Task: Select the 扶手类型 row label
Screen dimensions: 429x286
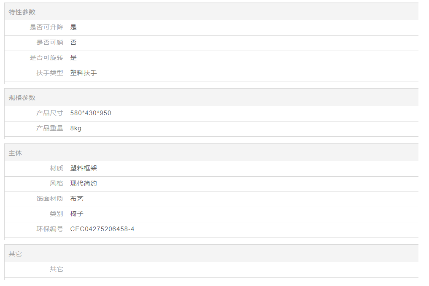Action: [50, 73]
